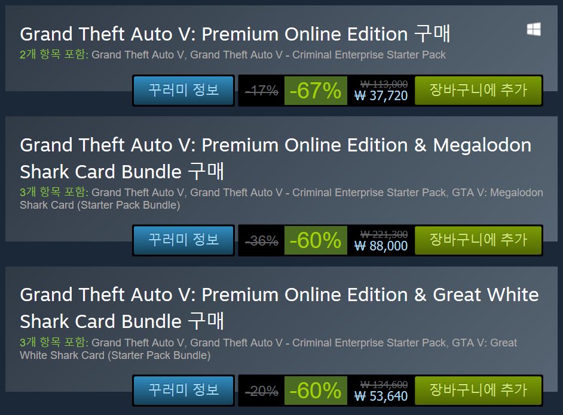Open 꾸러미 정보 for Megalodon Shark Card Bundle

183,240
